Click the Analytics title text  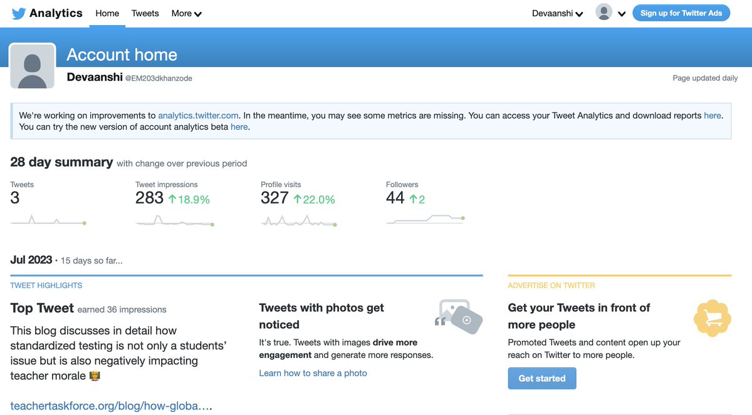coord(56,13)
